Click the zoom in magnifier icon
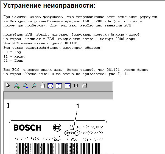The height and width of the screenshot is (154, 165). (x=16, y=86)
